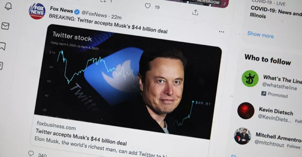
Task: Open the COVID-19 LIVE trending item
Action: (x=276, y=10)
